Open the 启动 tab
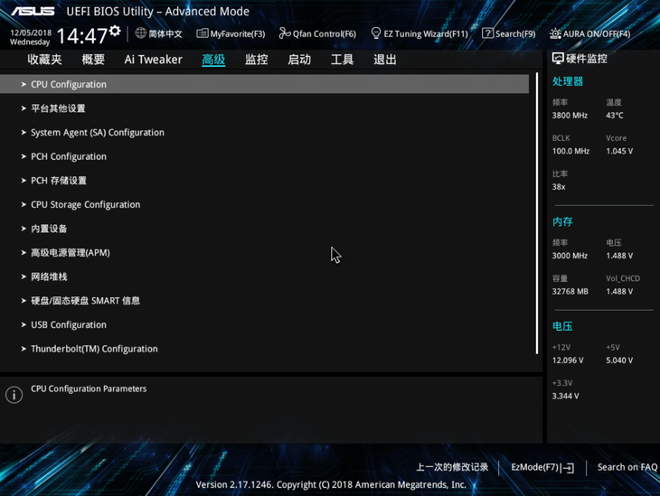 pyautogui.click(x=299, y=60)
